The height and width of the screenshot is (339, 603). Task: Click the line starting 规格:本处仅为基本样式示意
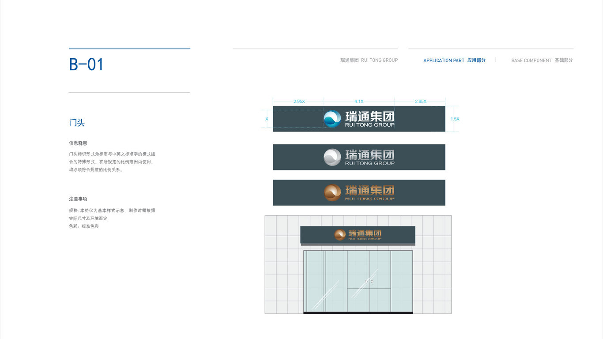click(112, 211)
